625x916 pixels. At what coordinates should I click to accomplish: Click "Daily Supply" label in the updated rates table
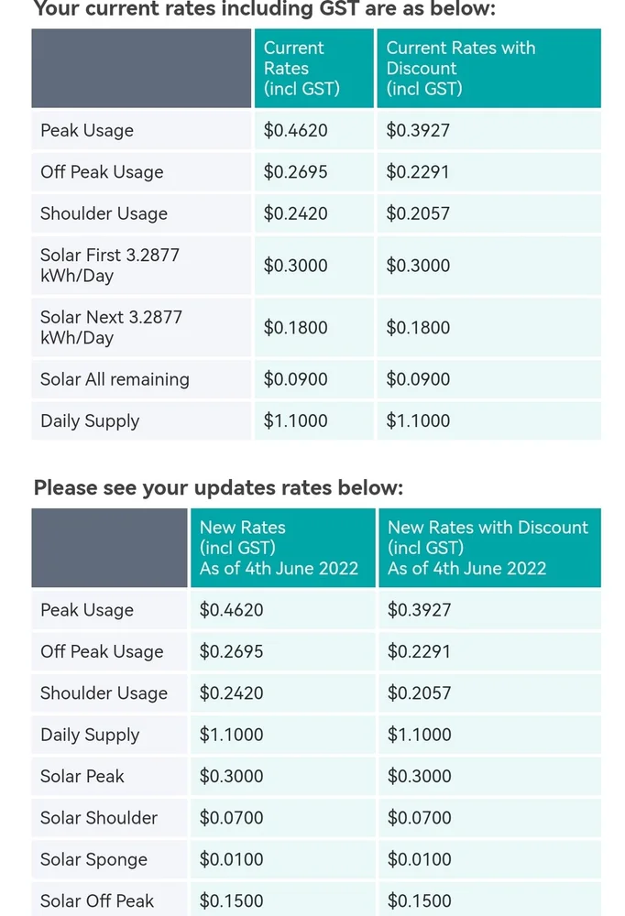tap(90, 735)
